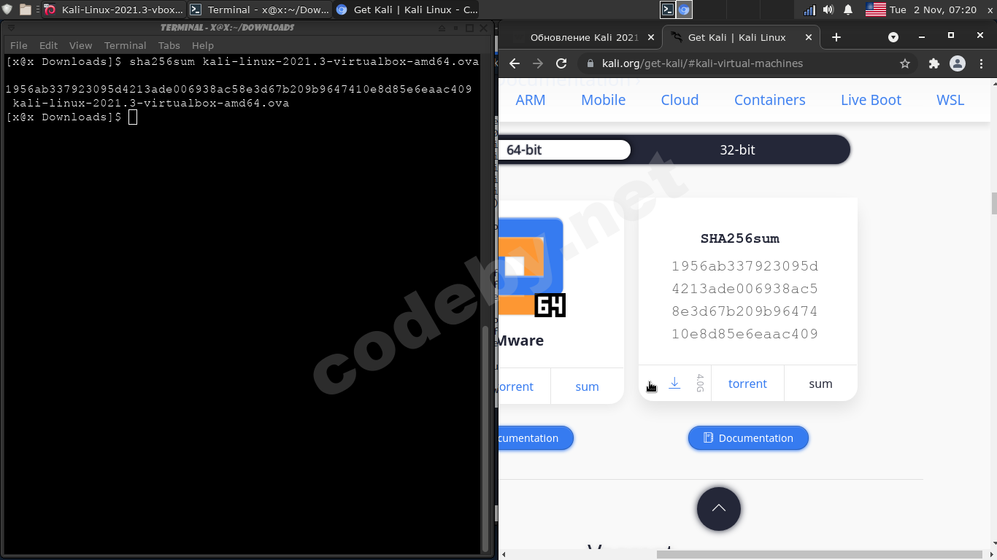
Task: Close the Обновление Kali 2021 tab
Action: pos(651,37)
